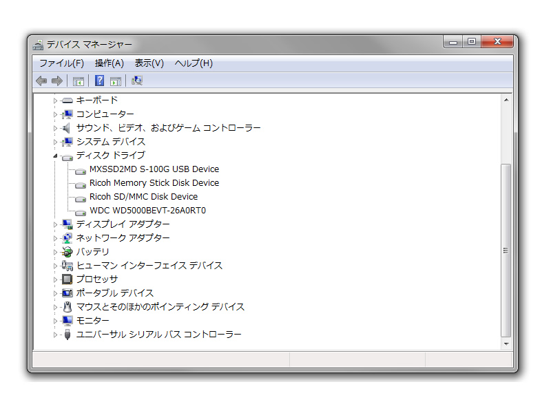551x413 pixels.
Task: Toggle the action pane toolbar icon
Action: coord(116,81)
